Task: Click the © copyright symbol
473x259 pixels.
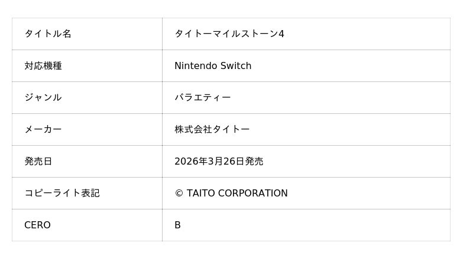Action: coord(179,194)
